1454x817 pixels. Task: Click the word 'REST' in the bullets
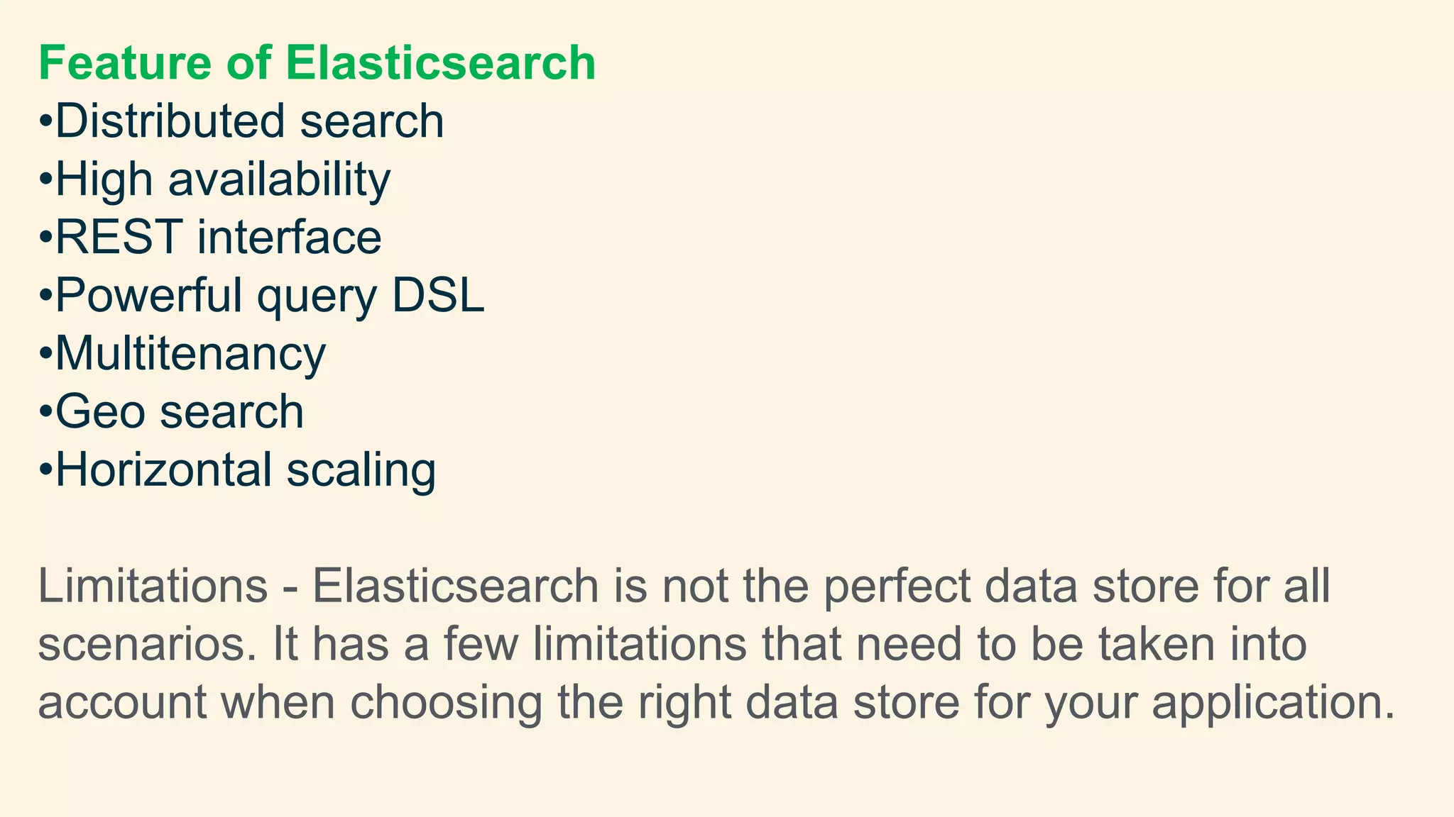tap(118, 237)
